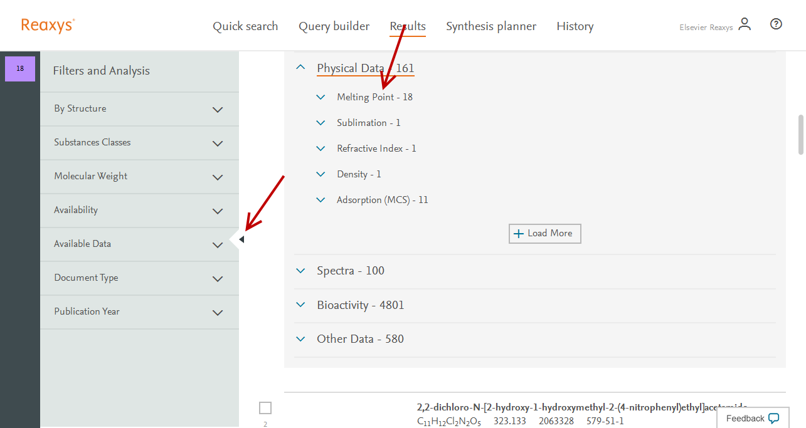Open the Quick search tab
The width and height of the screenshot is (806, 428).
pyautogui.click(x=245, y=26)
